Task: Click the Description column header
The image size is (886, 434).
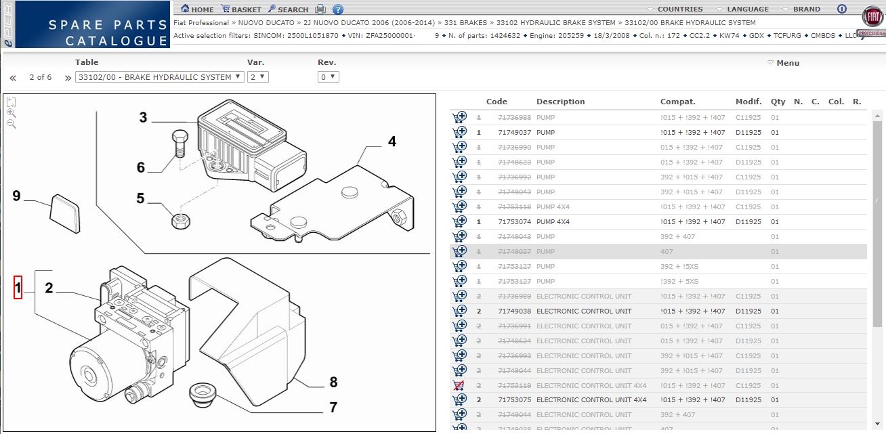Action: pos(560,102)
